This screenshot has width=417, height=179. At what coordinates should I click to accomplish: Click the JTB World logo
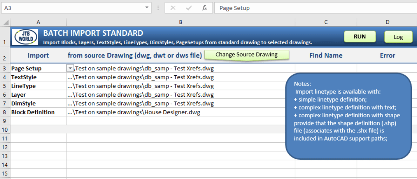[25, 37]
